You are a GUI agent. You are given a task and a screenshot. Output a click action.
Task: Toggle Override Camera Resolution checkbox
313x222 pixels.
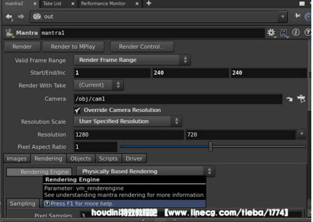(x=77, y=110)
